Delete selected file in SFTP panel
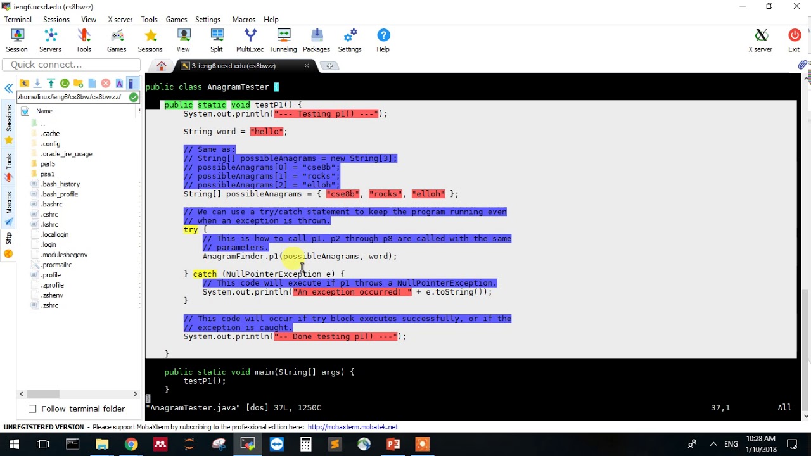Image resolution: width=811 pixels, height=456 pixels. pos(105,84)
